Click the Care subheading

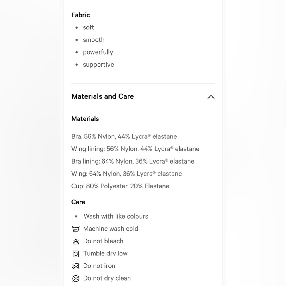point(78,202)
